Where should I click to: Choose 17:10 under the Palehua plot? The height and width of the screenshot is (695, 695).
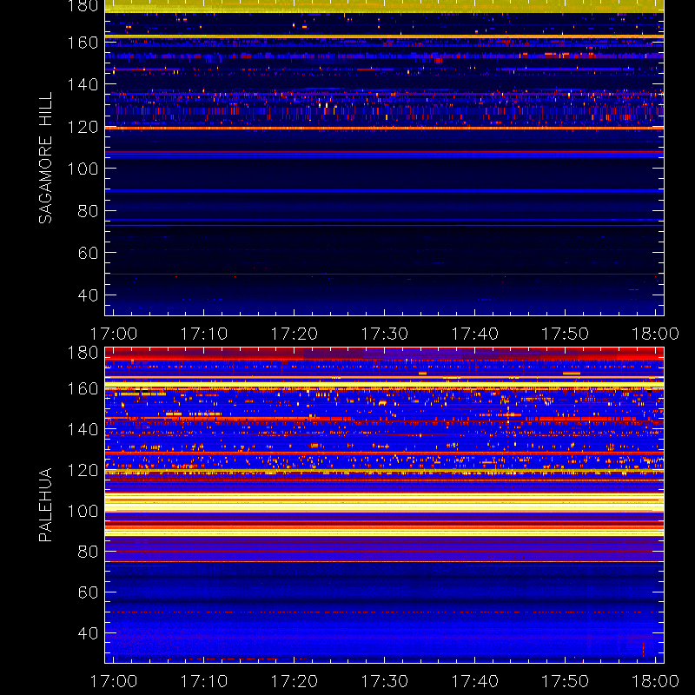coord(204,681)
